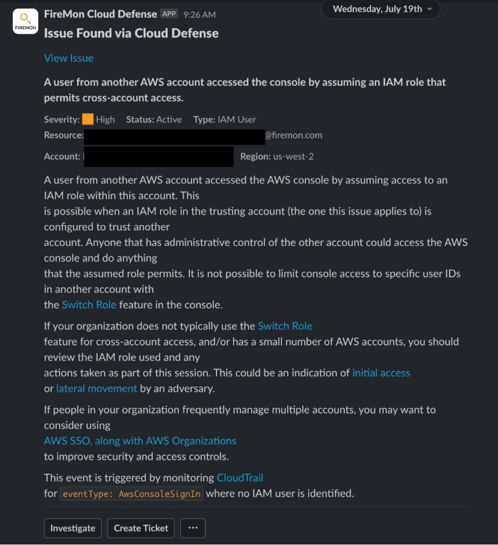Visit the AWS SSO and AWS Organizations link

pos(140,441)
